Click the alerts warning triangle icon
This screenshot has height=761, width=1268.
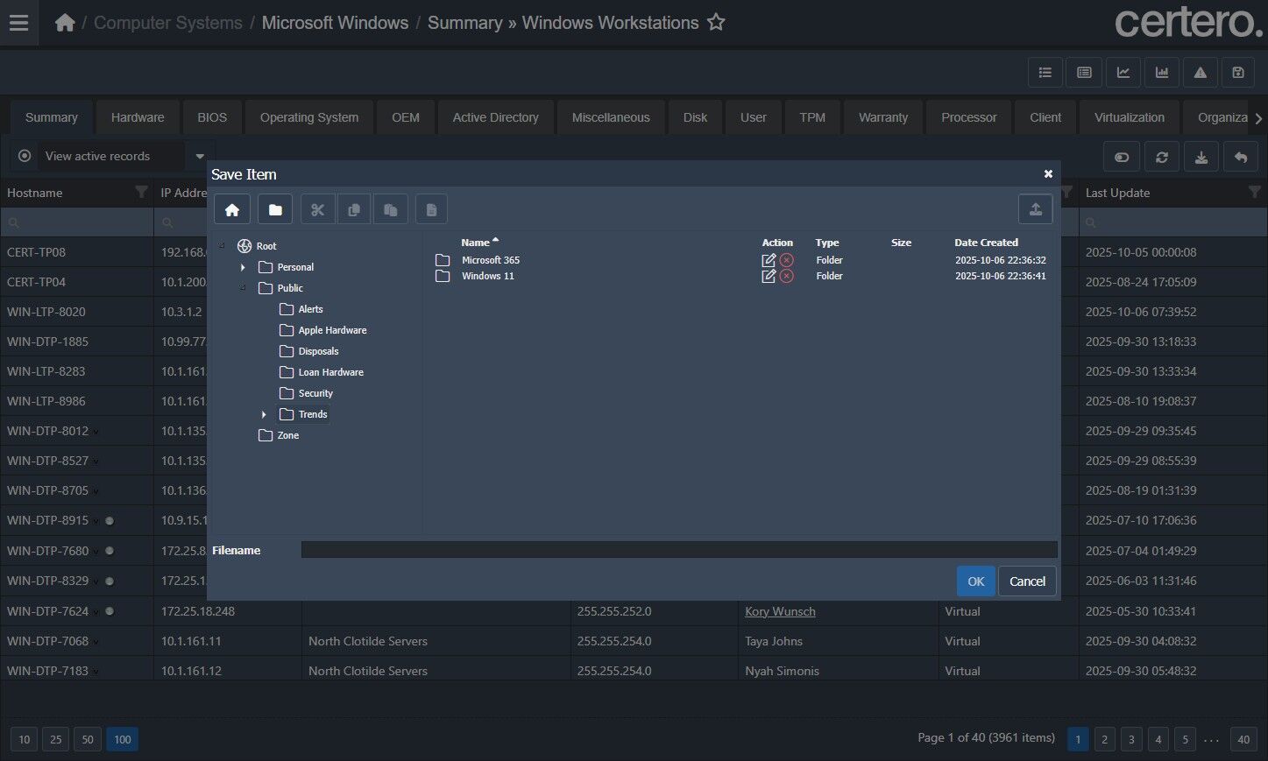click(1200, 73)
